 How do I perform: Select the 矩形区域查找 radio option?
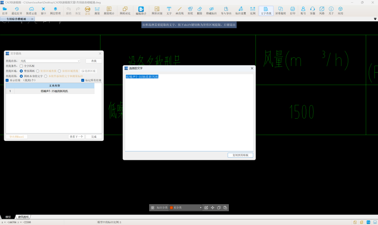(x=38, y=71)
